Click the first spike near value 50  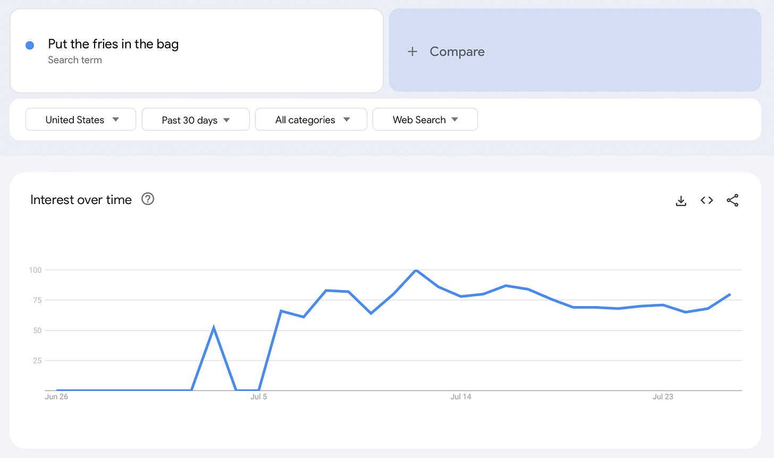pyautogui.click(x=214, y=328)
